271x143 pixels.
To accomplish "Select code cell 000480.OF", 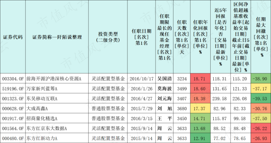I will coord(13,138).
